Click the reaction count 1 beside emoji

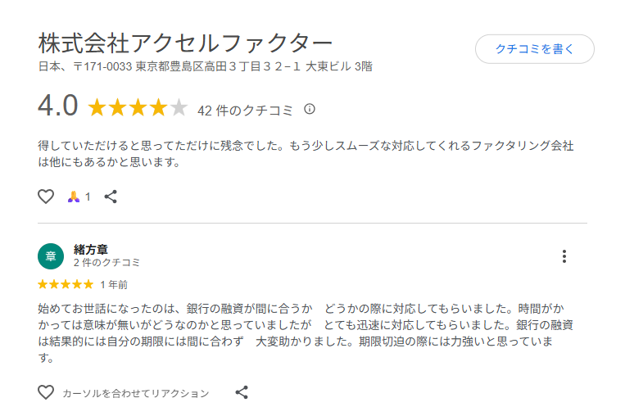click(x=88, y=197)
